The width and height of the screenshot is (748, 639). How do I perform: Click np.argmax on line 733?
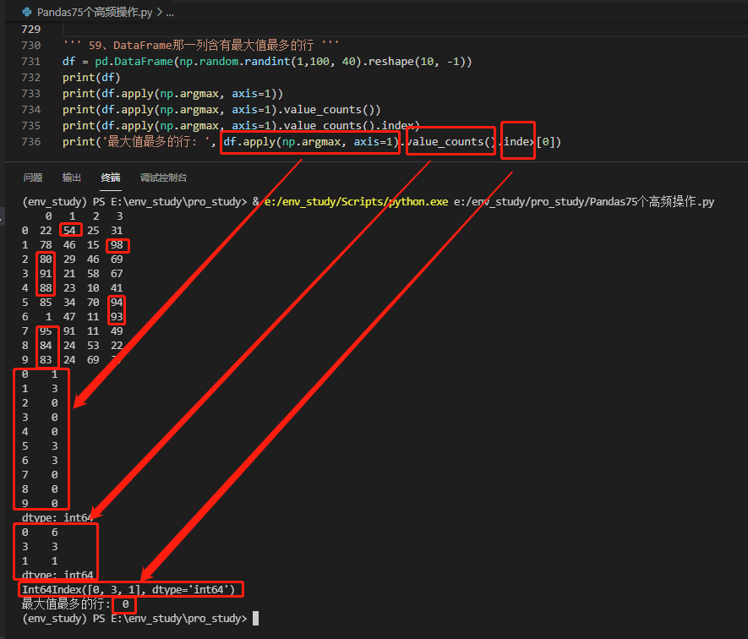189,94
